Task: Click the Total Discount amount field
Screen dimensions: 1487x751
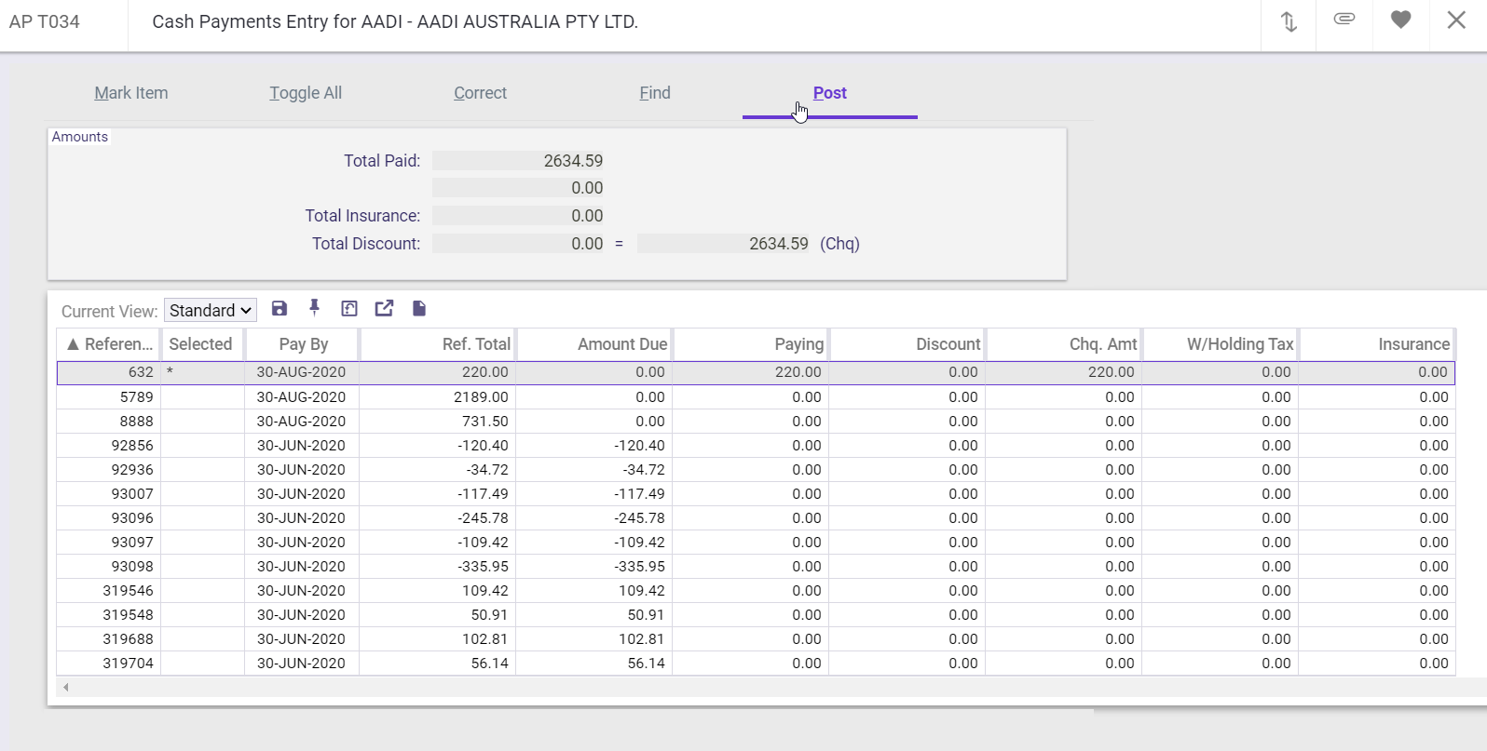Action: [x=518, y=244]
